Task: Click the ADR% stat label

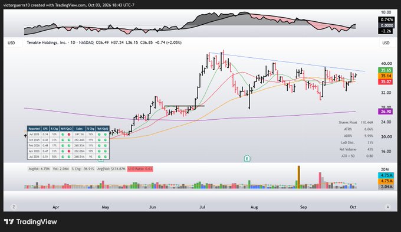Action: [348, 136]
